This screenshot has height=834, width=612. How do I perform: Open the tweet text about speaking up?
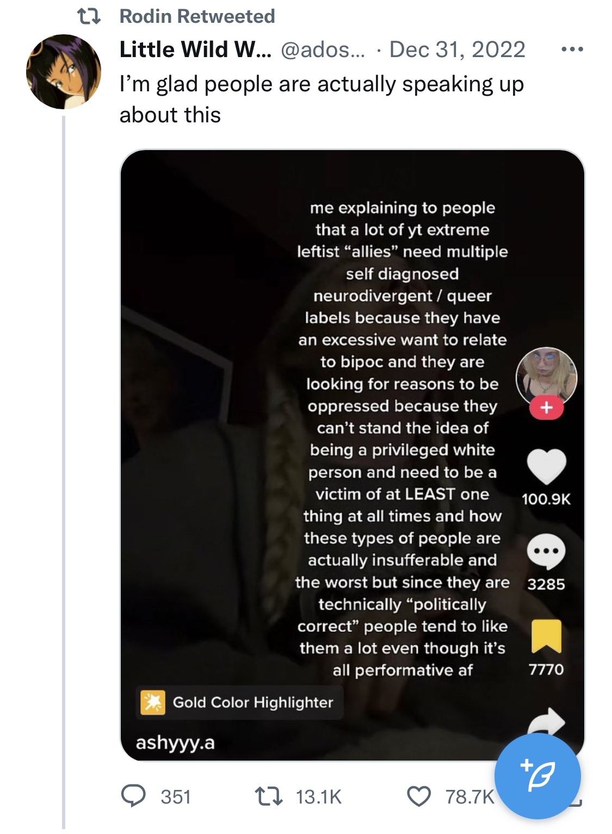point(321,99)
